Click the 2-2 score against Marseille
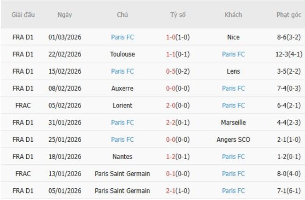 (172, 123)
